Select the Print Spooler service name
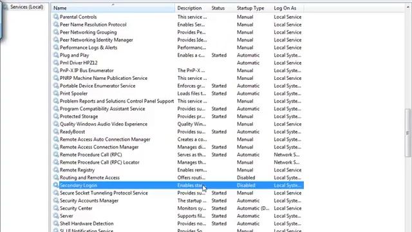 (73, 93)
